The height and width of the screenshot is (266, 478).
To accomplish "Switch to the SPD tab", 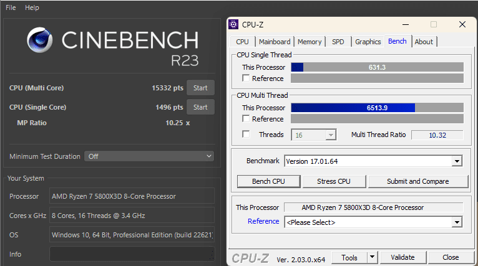I will (x=338, y=42).
